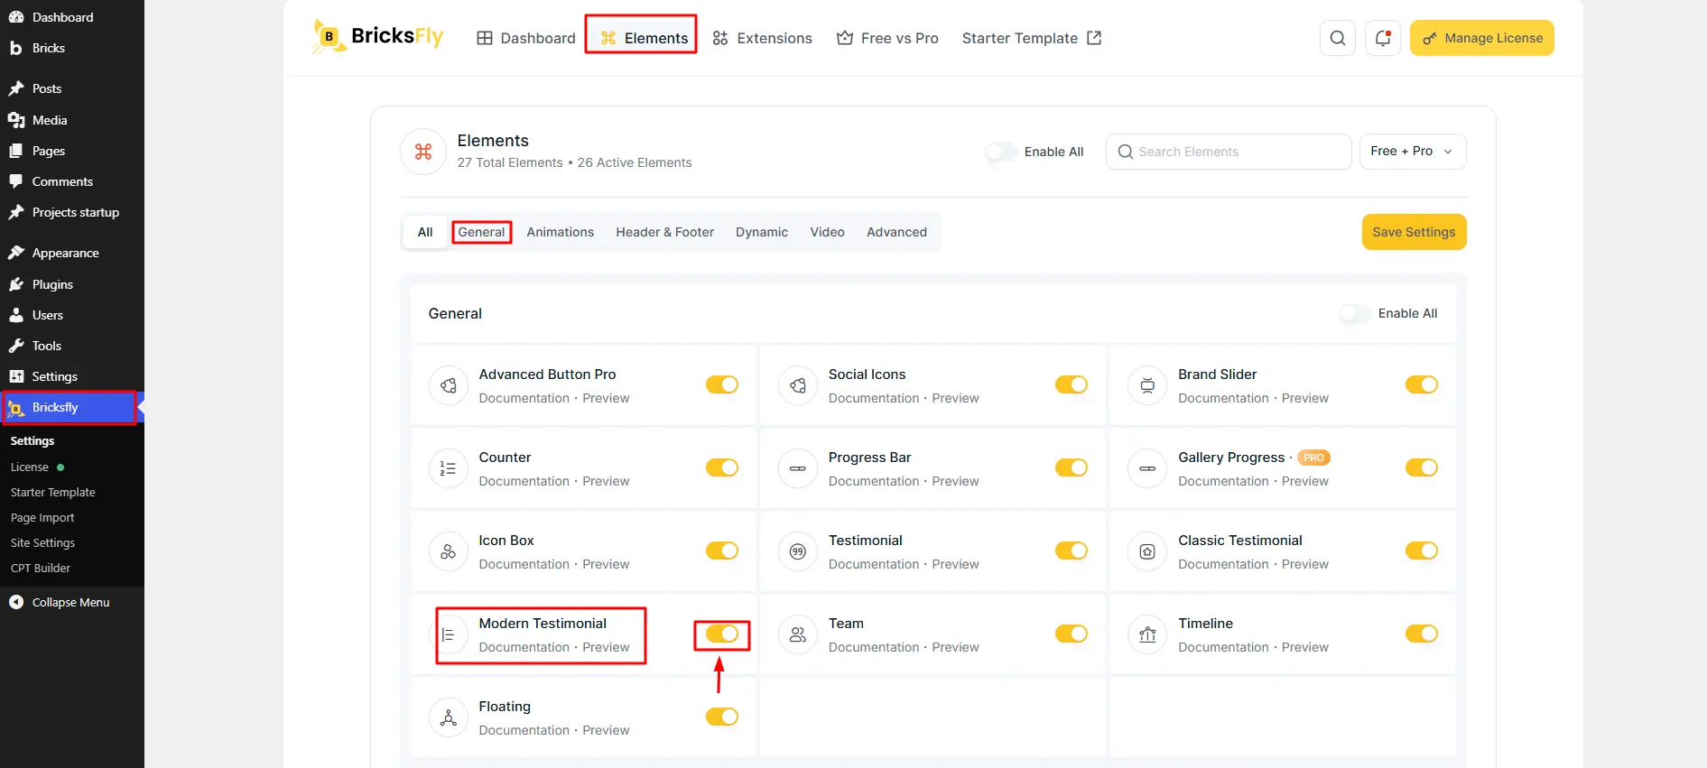Switch to the All tab
The width and height of the screenshot is (1707, 768).
point(425,232)
